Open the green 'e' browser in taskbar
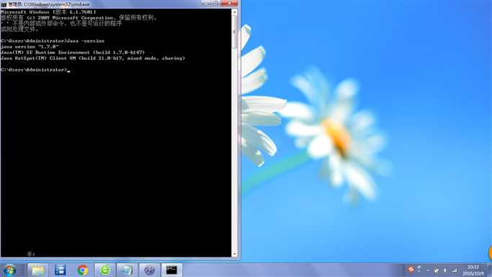This screenshot has height=277, width=492. click(x=104, y=270)
